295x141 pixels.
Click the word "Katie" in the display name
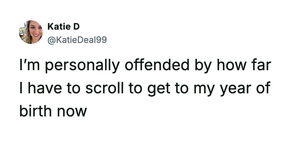pos(59,27)
